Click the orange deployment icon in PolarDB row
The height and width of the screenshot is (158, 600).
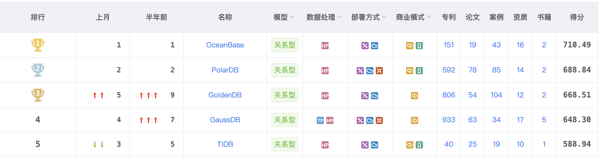[379, 71]
